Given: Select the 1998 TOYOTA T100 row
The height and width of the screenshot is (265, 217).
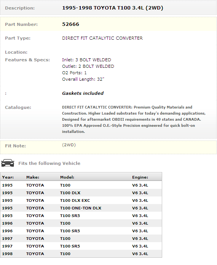Looking at the screenshot, I should click(81, 254).
